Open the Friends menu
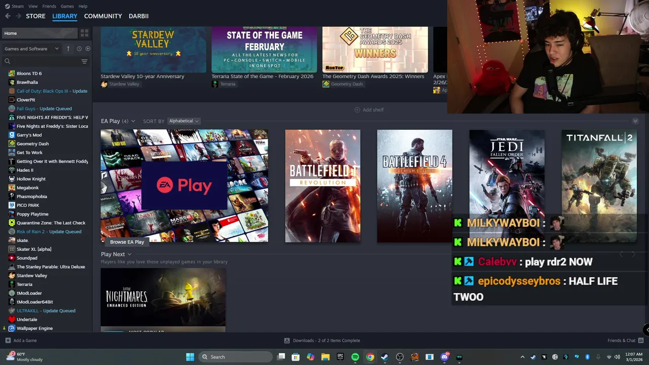Screen dimensions: 649x365 (49, 6)
